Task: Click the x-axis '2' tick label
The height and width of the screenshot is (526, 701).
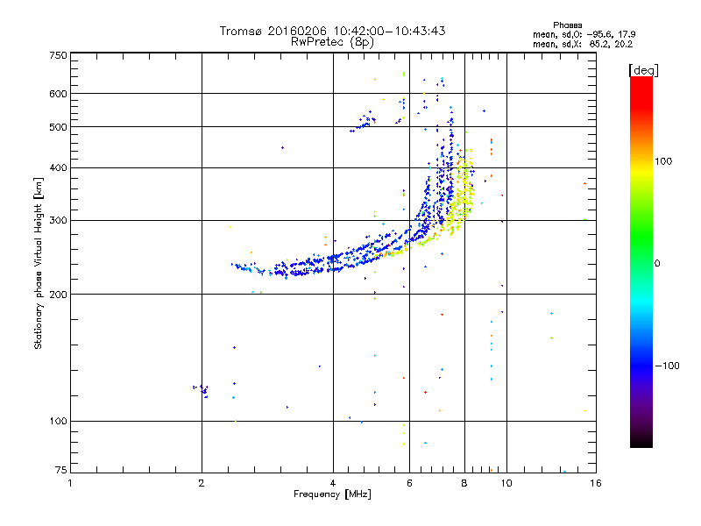Action: pyautogui.click(x=202, y=484)
